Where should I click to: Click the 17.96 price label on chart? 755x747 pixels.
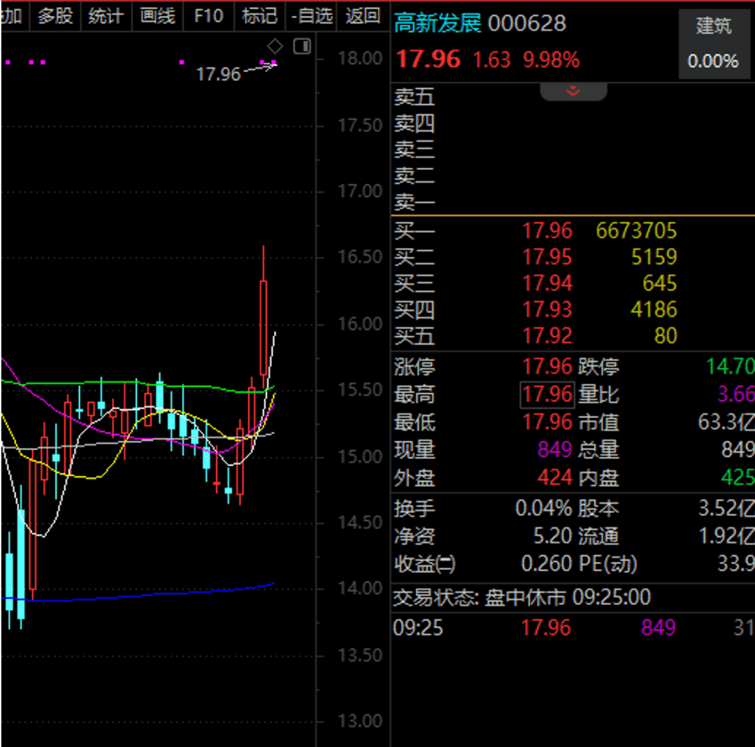click(x=218, y=74)
